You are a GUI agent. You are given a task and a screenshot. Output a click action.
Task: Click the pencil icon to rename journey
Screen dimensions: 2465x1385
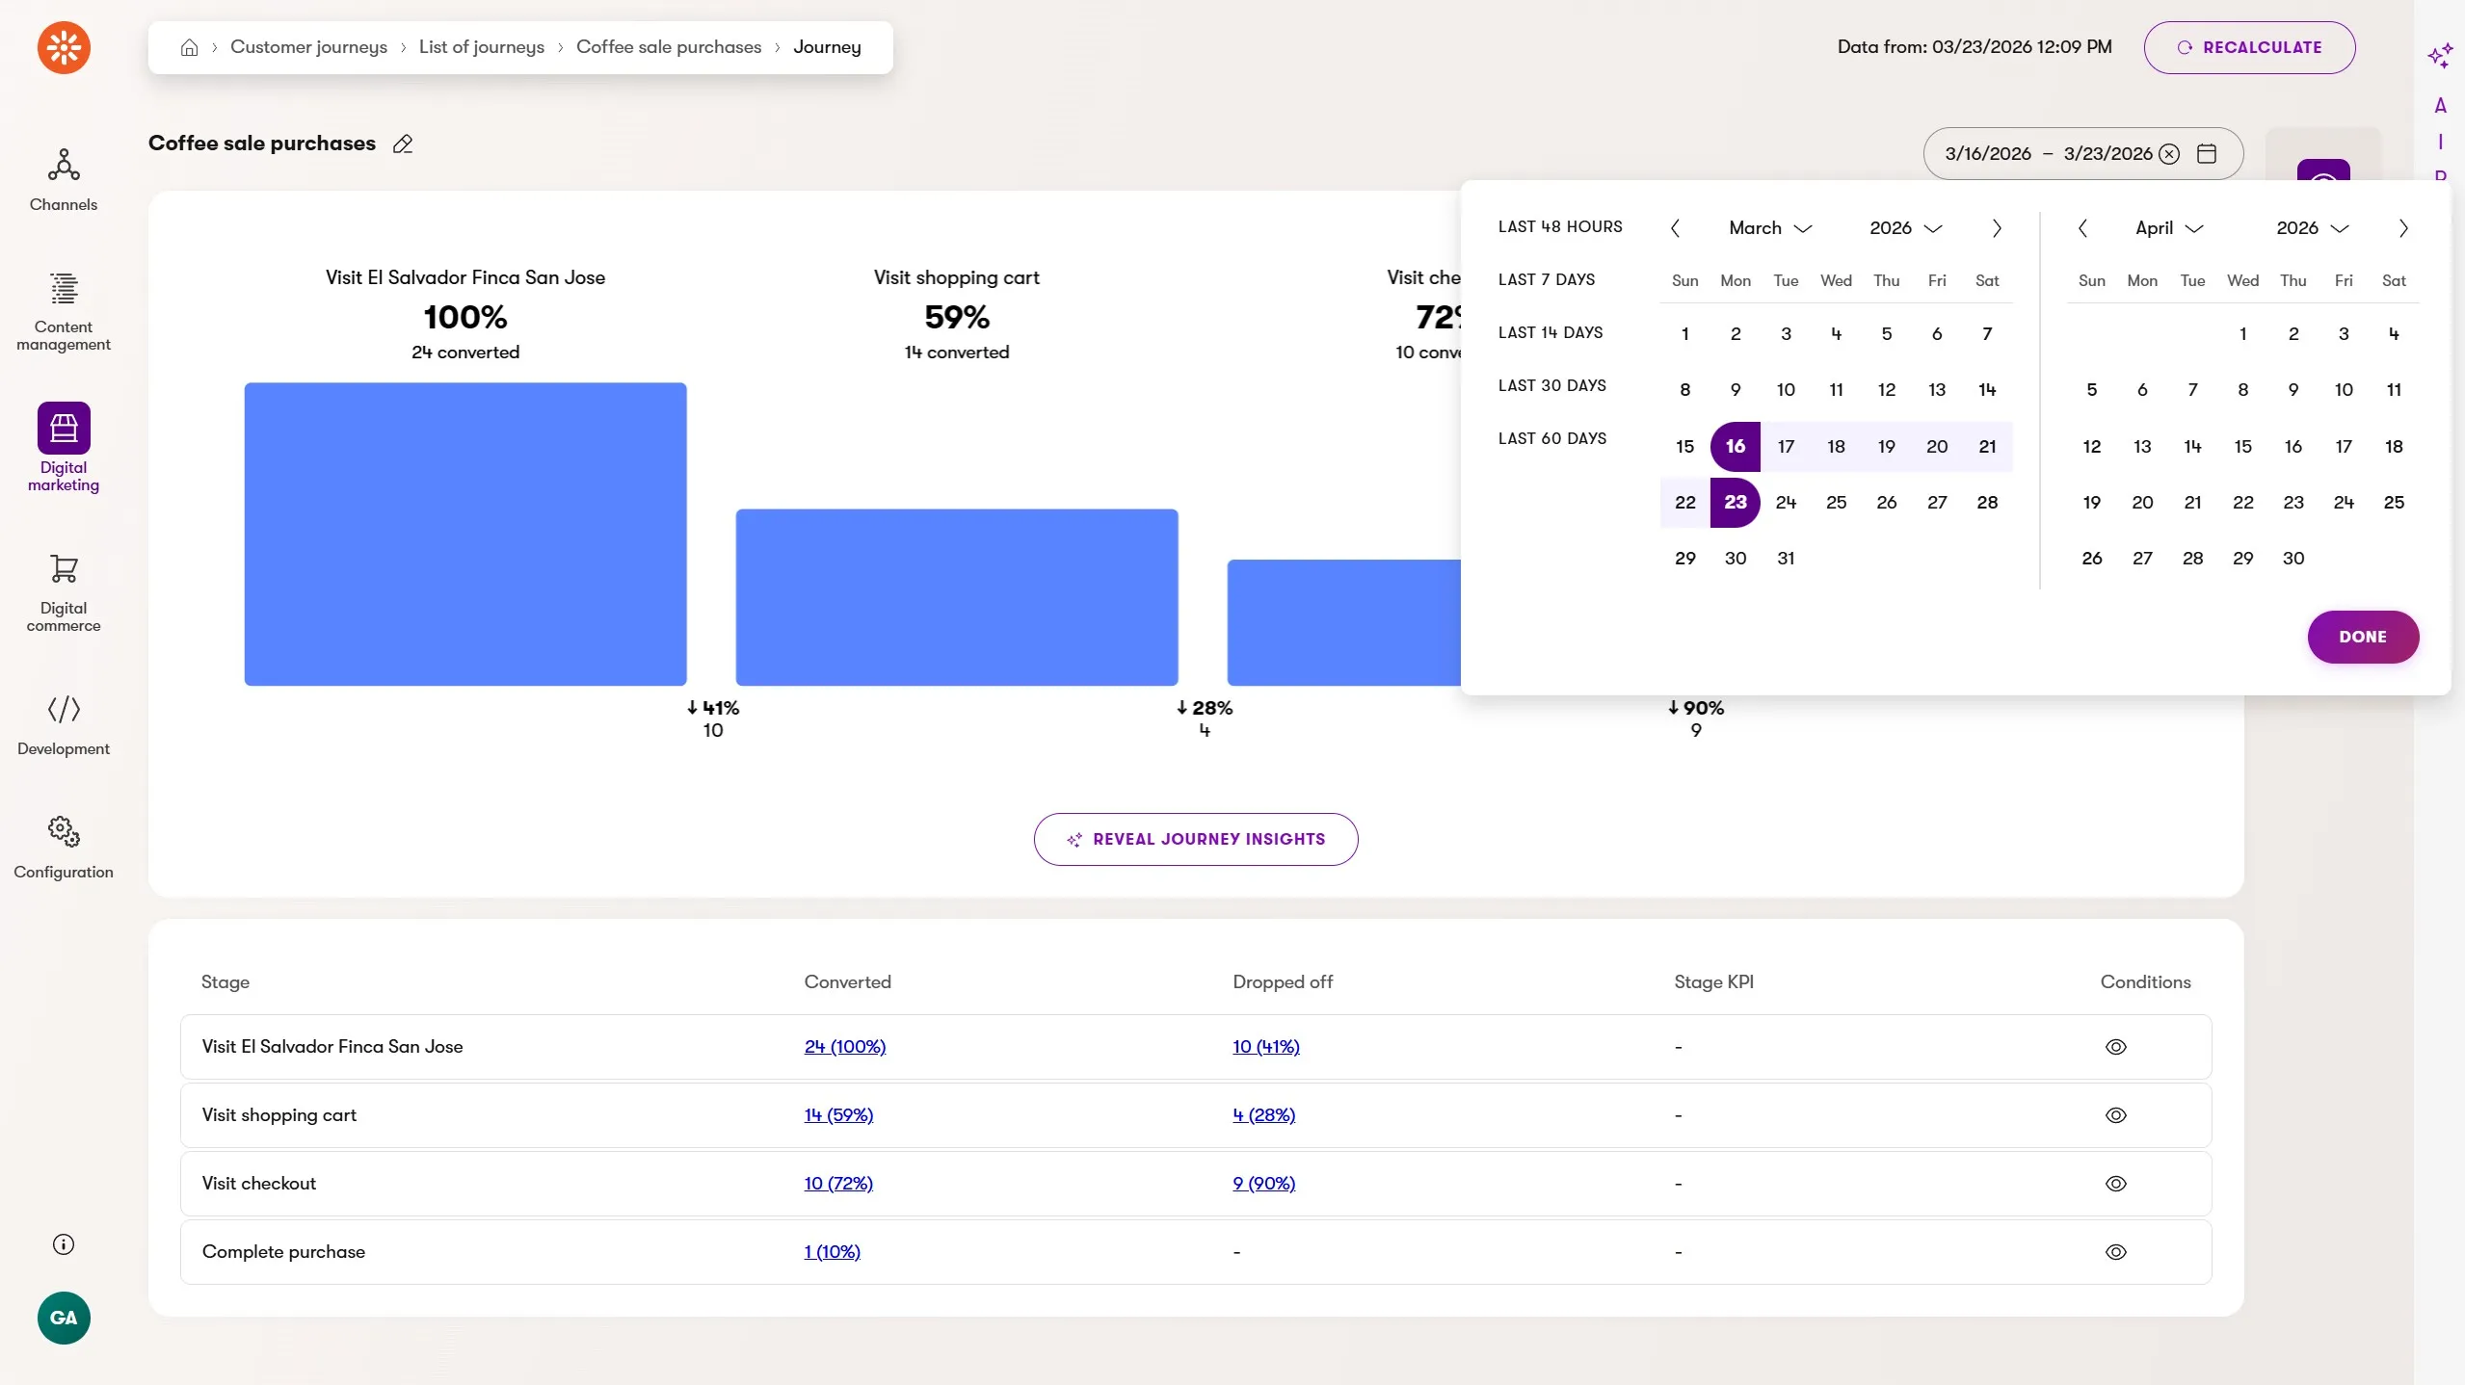pos(403,144)
